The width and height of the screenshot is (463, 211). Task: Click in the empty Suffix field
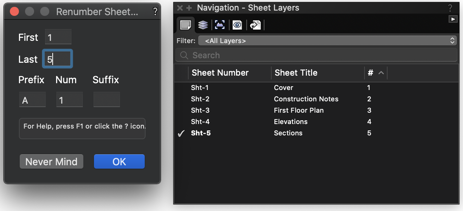coord(106,100)
